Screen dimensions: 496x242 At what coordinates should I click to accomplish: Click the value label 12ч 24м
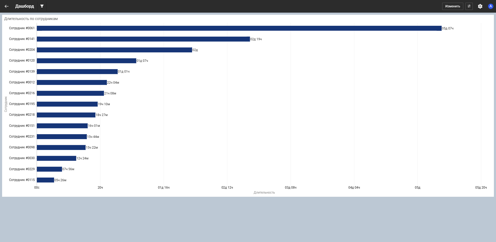coord(83,158)
